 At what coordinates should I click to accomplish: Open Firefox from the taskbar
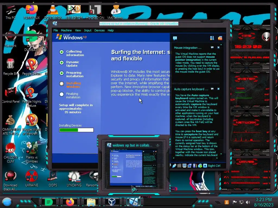tap(70, 202)
